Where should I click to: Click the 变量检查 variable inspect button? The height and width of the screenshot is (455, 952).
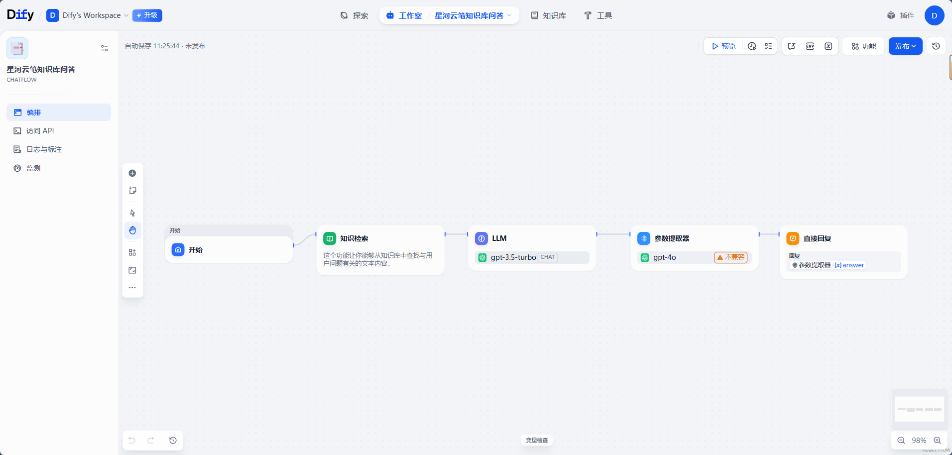click(x=537, y=440)
